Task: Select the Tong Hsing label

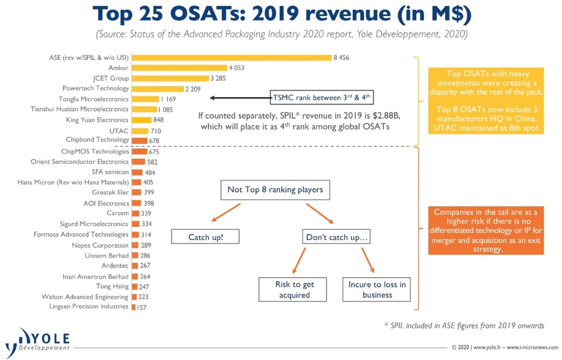Action: tap(112, 286)
